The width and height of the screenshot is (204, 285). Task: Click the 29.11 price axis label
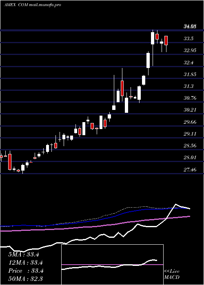(x=190, y=134)
